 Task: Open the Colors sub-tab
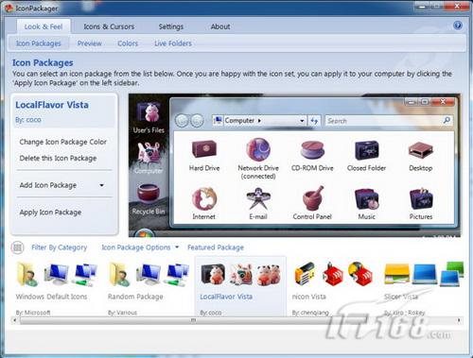click(x=128, y=43)
